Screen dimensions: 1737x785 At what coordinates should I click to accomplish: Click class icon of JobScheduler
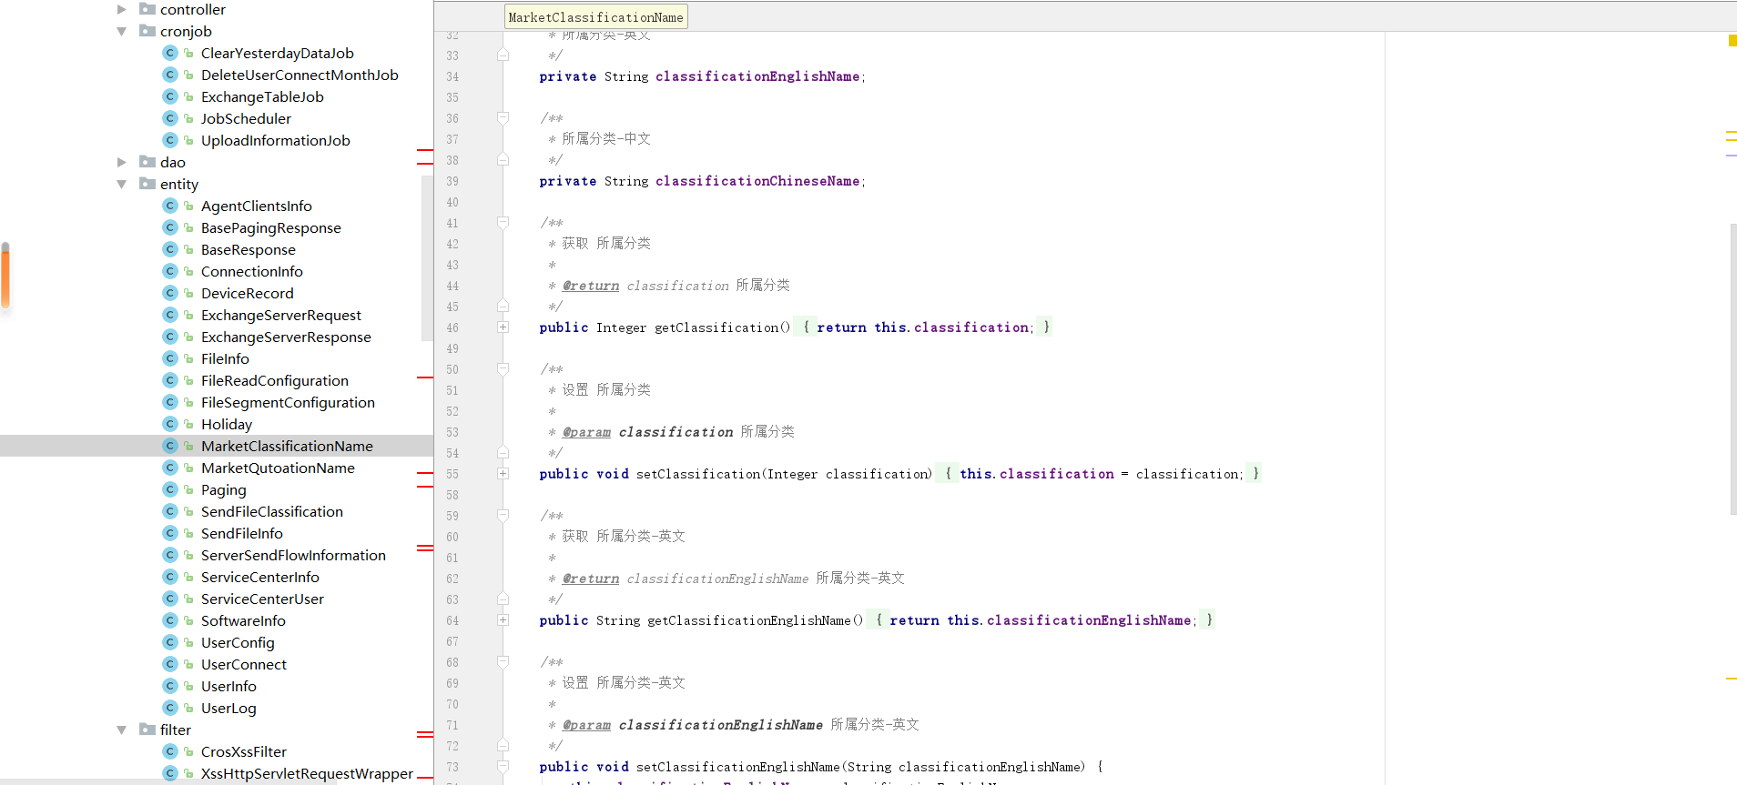pos(170,118)
